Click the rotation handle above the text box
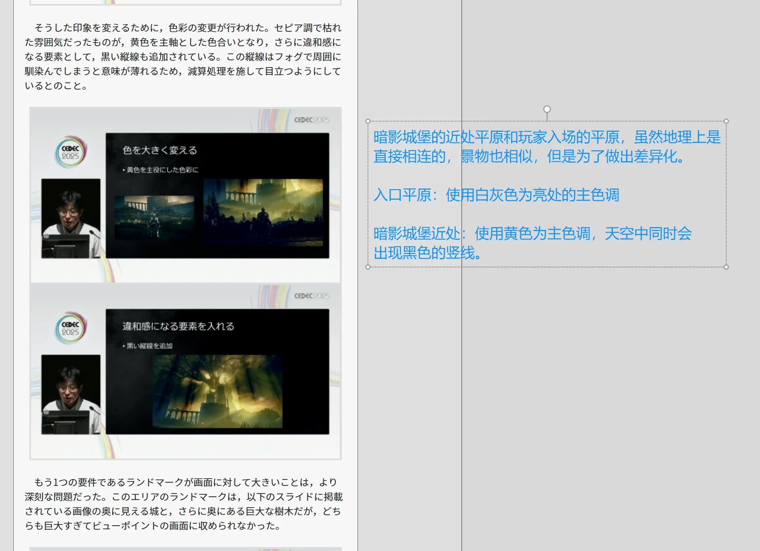760x551 pixels. tap(547, 109)
